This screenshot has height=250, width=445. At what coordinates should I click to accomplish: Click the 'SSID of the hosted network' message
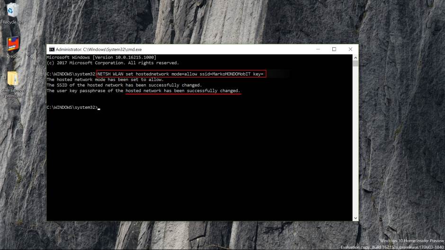pyautogui.click(x=124, y=85)
